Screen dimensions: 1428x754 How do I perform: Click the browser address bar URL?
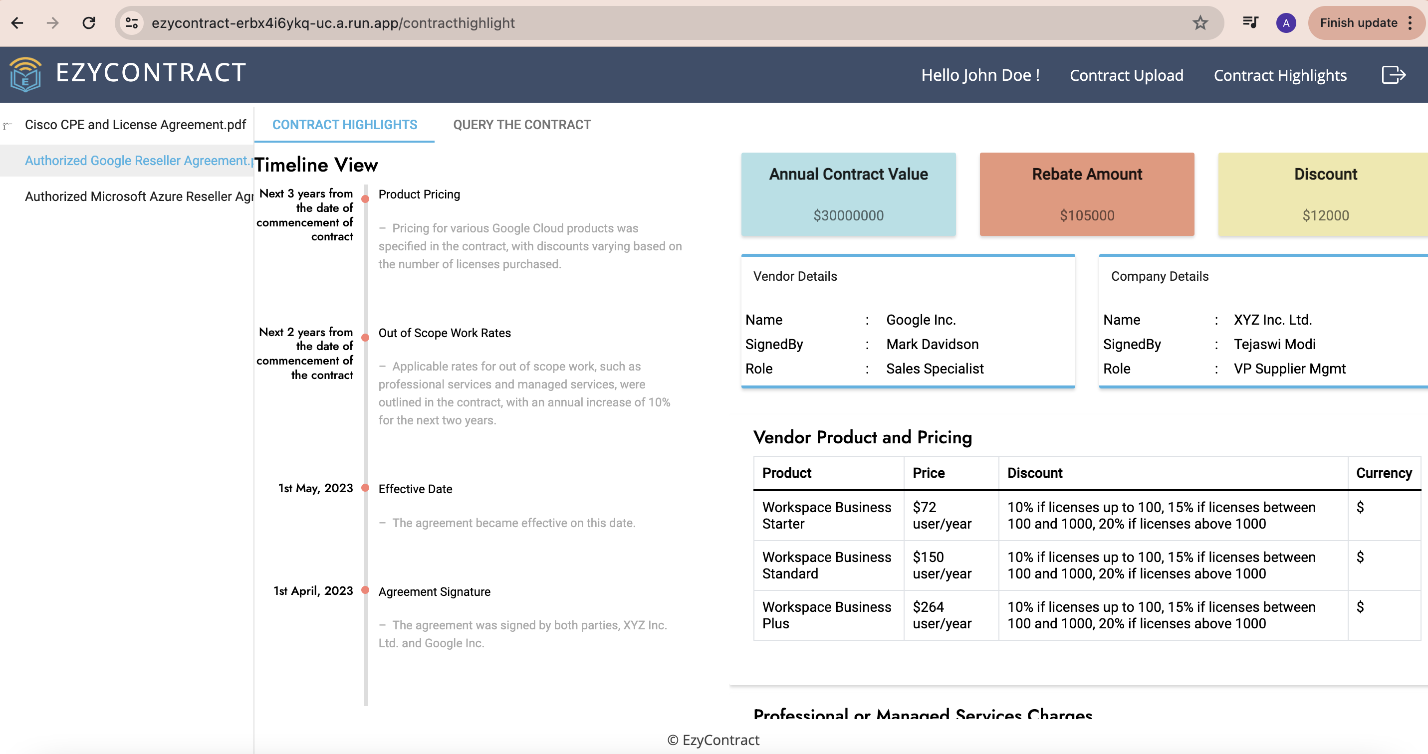(x=333, y=23)
